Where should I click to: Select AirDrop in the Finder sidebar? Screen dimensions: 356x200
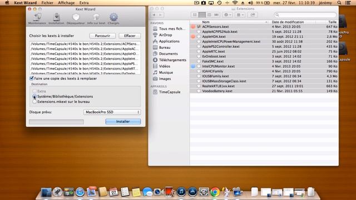165,35
